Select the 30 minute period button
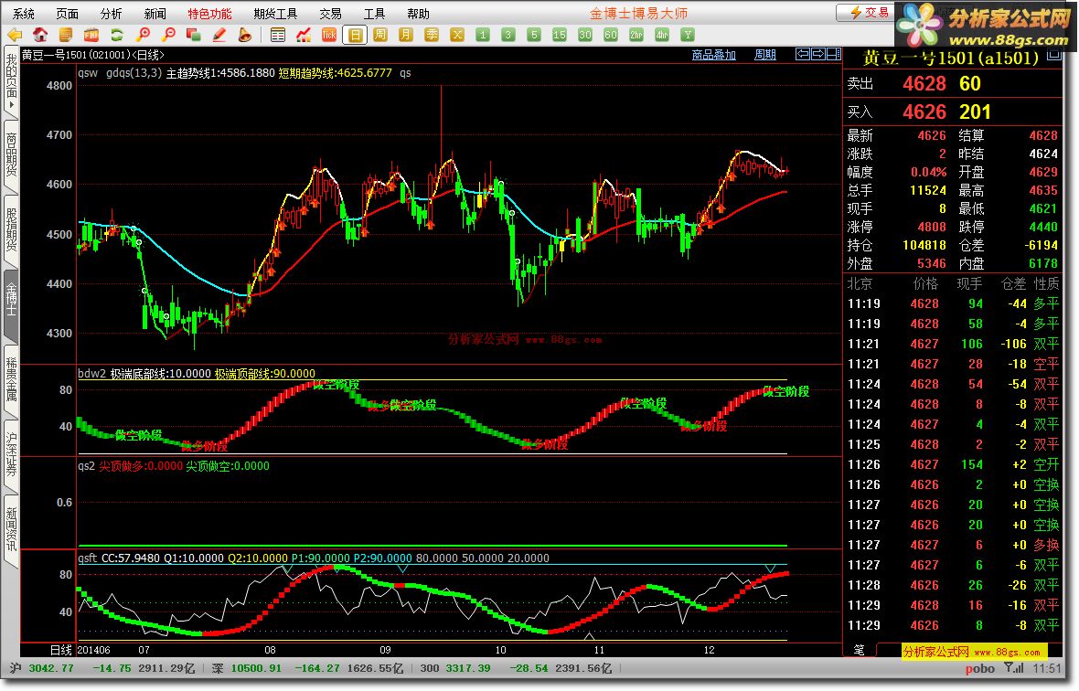 pyautogui.click(x=585, y=35)
